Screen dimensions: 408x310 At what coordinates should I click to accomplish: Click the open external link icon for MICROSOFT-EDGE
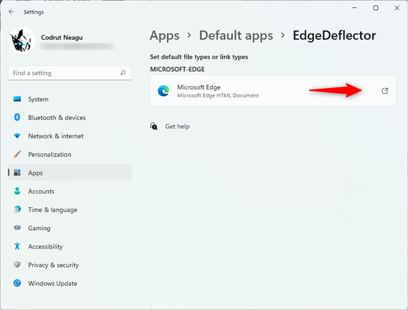(x=385, y=91)
